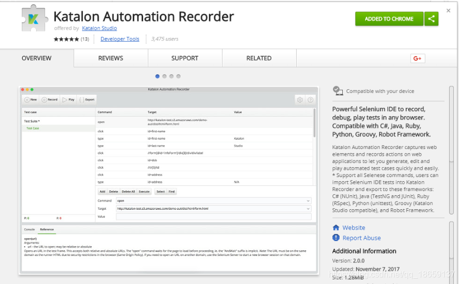The width and height of the screenshot is (460, 284).
Task: Select the fourth carousel dot
Action: (178, 76)
